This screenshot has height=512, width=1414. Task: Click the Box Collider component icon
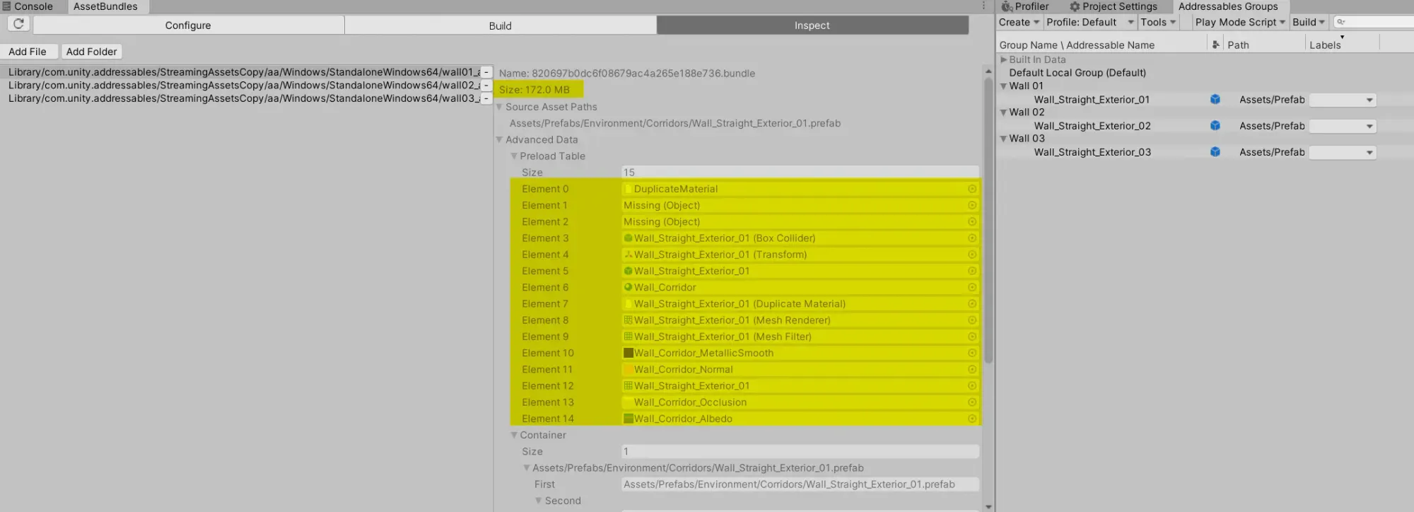[628, 238]
